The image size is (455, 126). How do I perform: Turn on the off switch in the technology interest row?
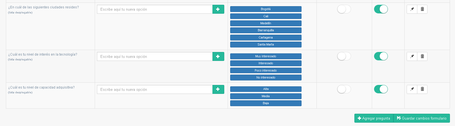click(x=344, y=56)
